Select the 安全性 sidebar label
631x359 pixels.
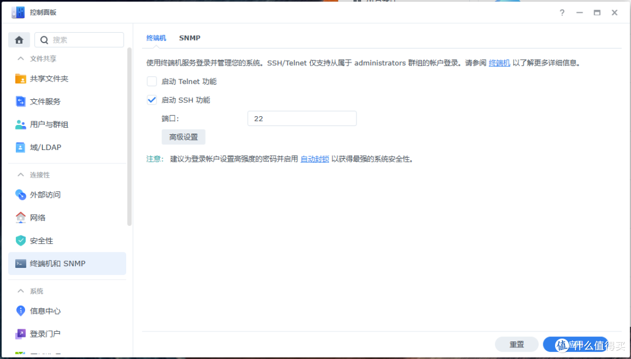41,241
